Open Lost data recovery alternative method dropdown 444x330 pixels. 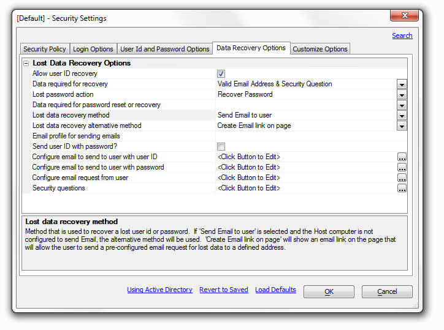click(x=402, y=126)
